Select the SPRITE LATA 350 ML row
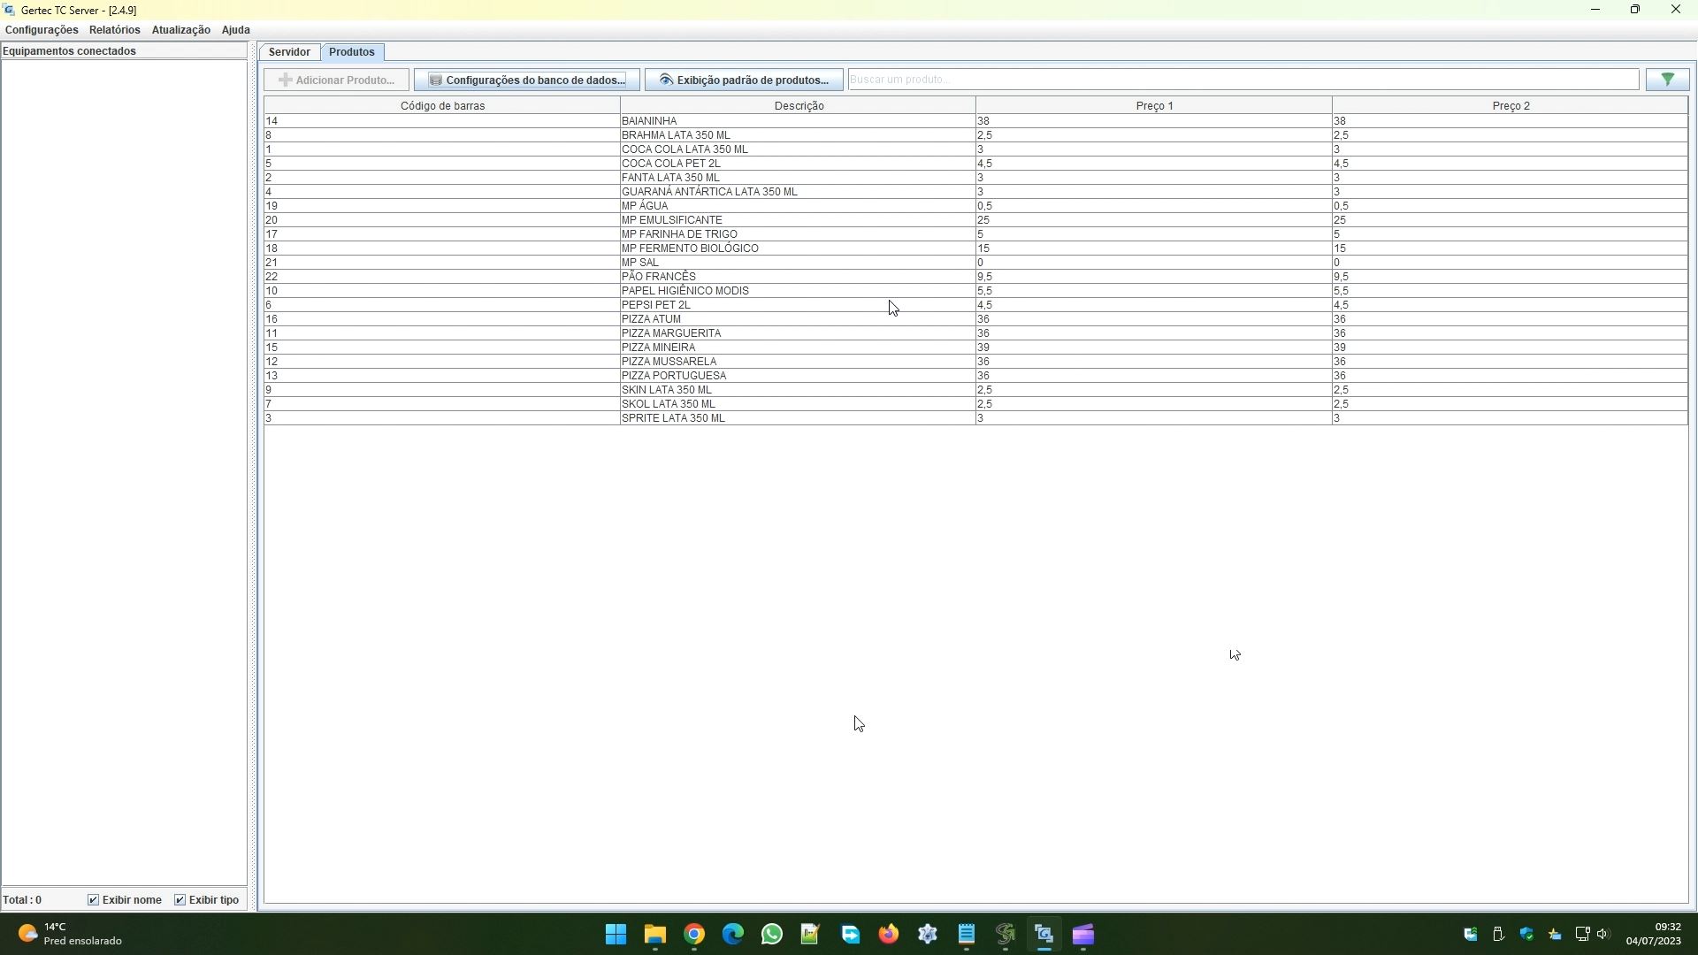 (x=976, y=418)
